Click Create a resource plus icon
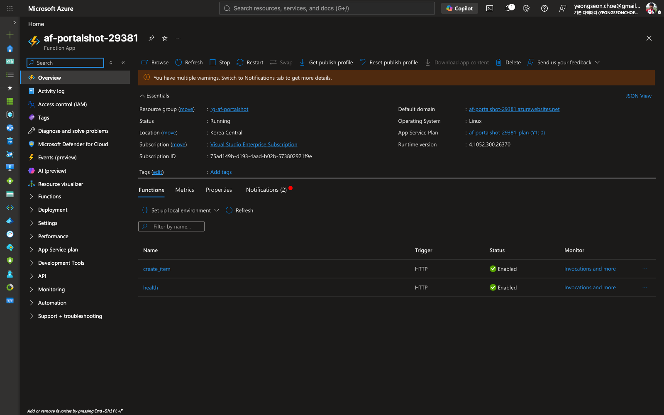The image size is (664, 415). tap(10, 35)
